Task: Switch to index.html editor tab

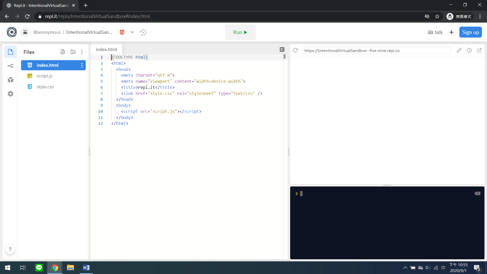Action: point(107,49)
